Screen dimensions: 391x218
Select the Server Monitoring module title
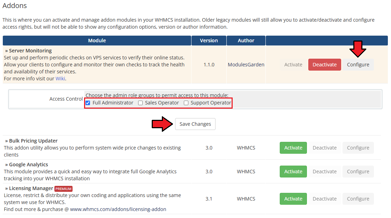30,51
